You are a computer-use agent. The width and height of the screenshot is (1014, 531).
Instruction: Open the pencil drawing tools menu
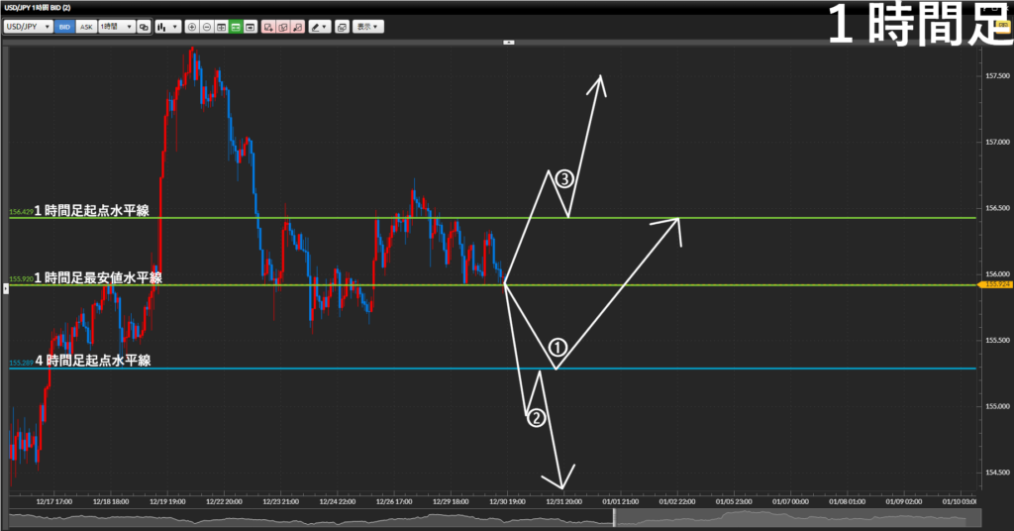pyautogui.click(x=319, y=27)
